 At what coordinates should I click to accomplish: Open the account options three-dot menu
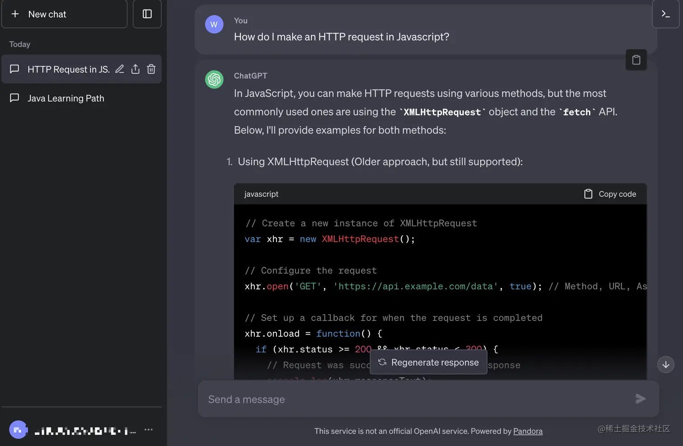pos(149,430)
